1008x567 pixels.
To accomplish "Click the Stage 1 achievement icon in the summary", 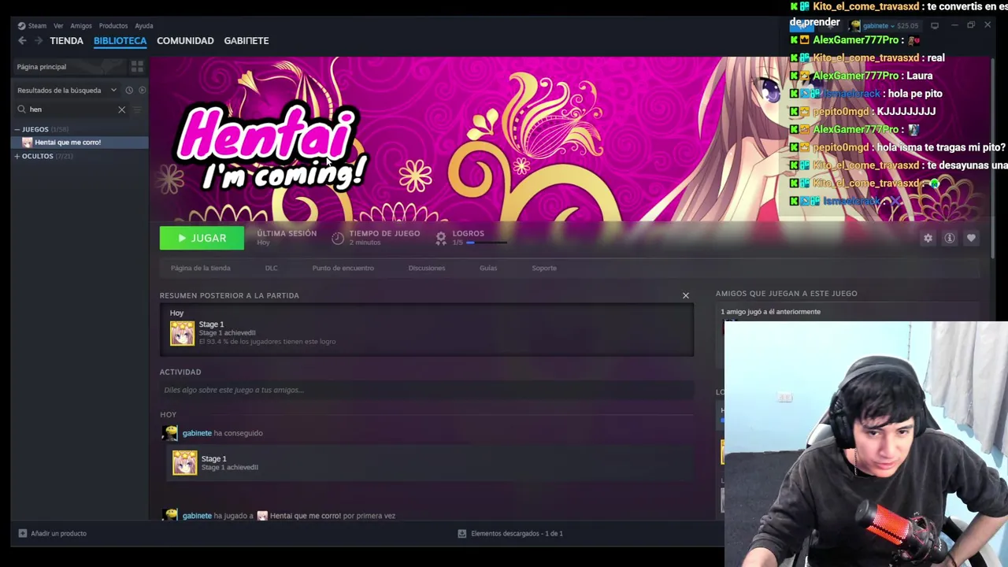I will (182, 333).
